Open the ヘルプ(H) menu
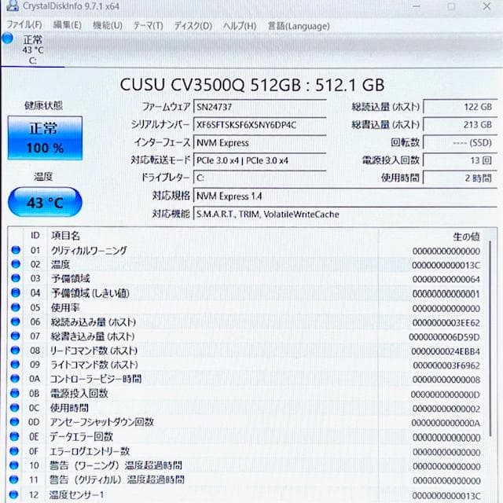The image size is (503, 503). (x=240, y=26)
